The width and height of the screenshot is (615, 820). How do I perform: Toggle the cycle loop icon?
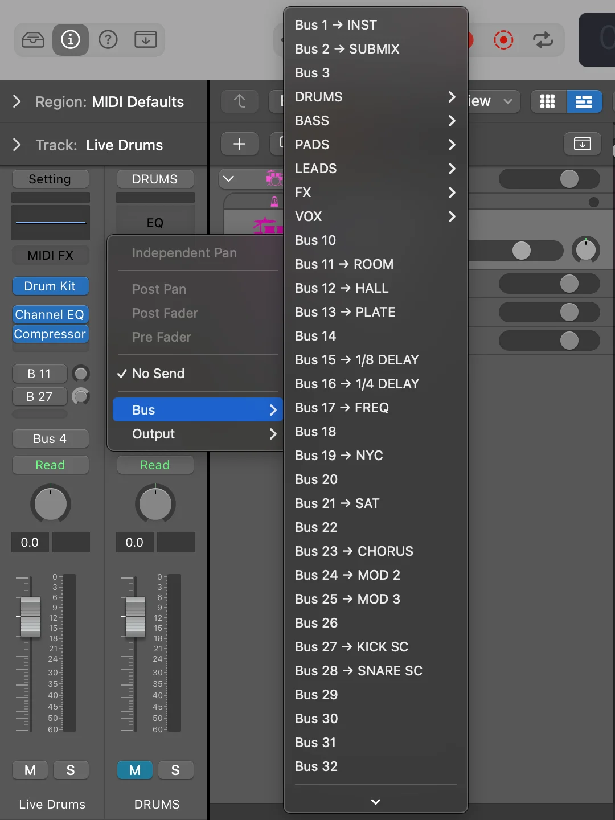(x=543, y=40)
